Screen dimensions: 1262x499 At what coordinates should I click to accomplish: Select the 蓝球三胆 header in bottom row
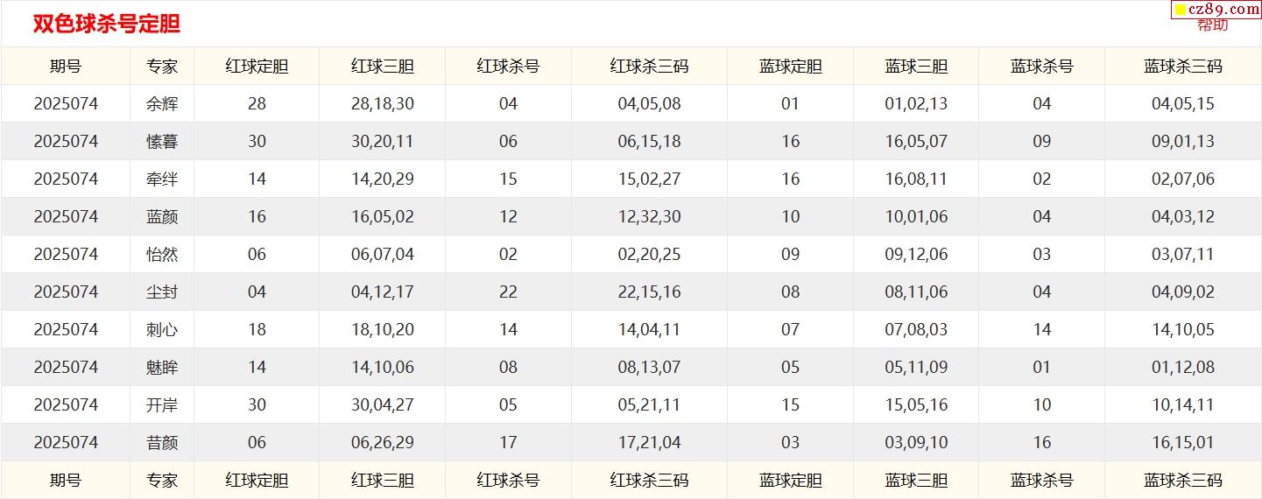coord(916,480)
